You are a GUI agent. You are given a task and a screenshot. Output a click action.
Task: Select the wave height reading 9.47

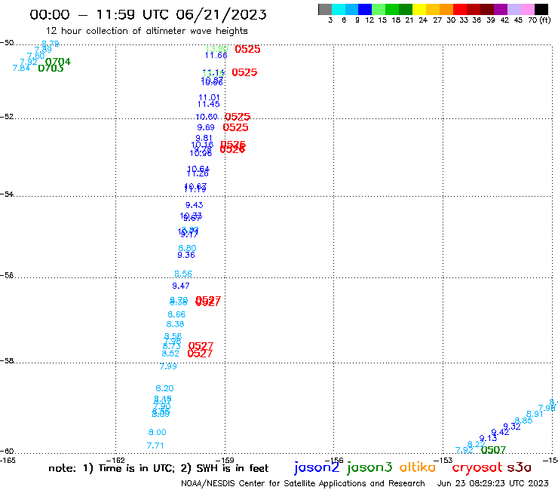181,286
